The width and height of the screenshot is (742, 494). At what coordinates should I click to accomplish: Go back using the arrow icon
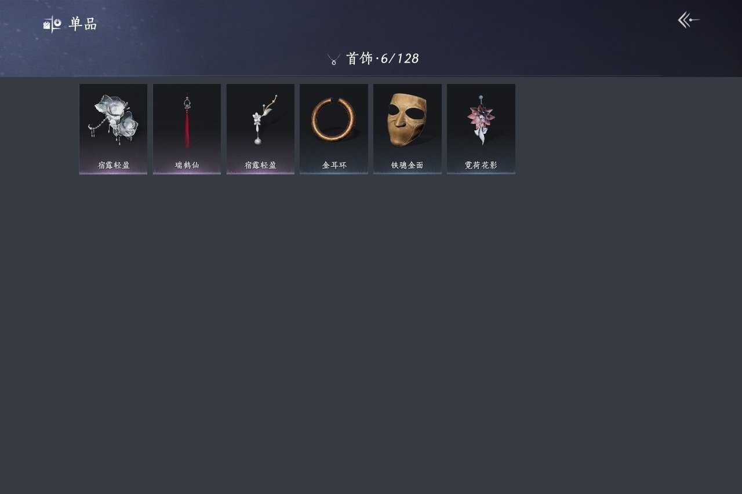689,20
